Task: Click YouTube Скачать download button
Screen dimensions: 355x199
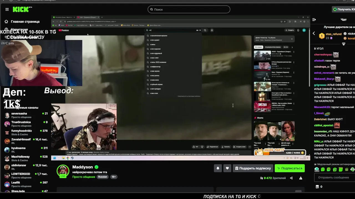Action: point(226,147)
